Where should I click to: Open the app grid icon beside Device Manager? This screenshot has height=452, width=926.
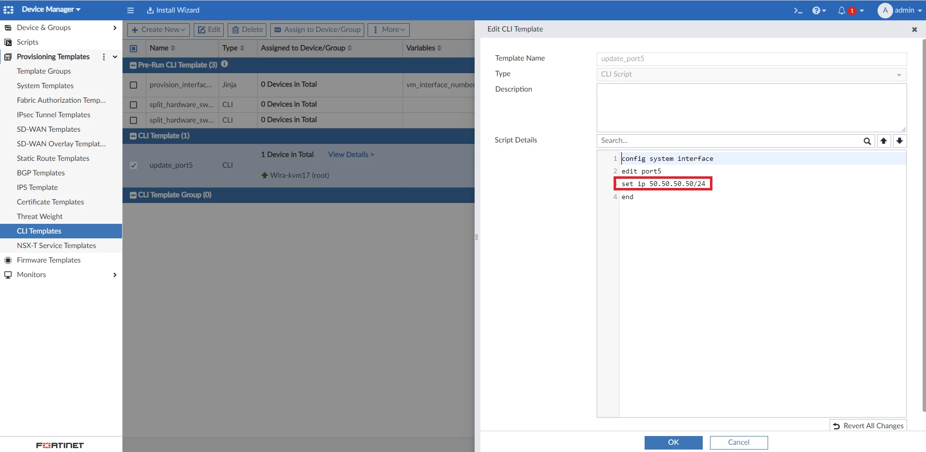[9, 10]
